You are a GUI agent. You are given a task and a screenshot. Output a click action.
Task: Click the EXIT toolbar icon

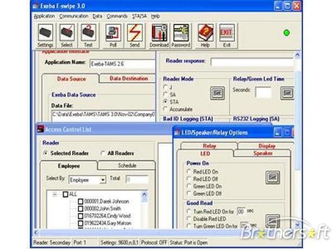coord(227,36)
